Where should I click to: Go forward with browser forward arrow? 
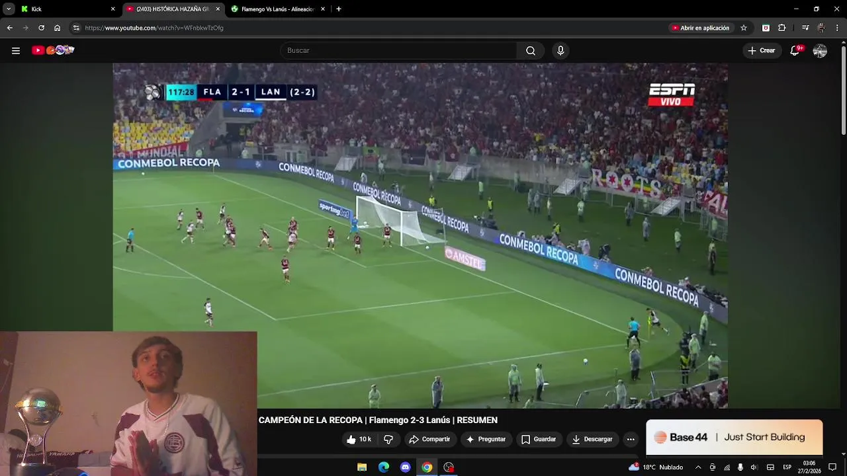(25, 28)
